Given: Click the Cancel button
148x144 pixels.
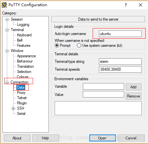Looking at the screenshot, I should point(131,138).
